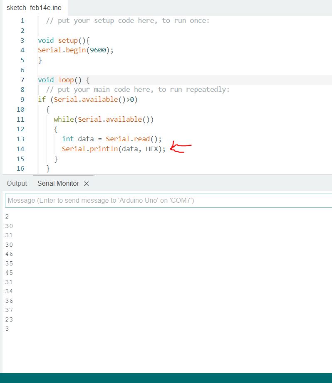Click the Serial.println(data, HEX) statement
This screenshot has height=383, width=332.
click(x=113, y=149)
